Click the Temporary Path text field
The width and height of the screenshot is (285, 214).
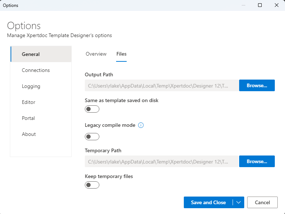click(x=162, y=161)
